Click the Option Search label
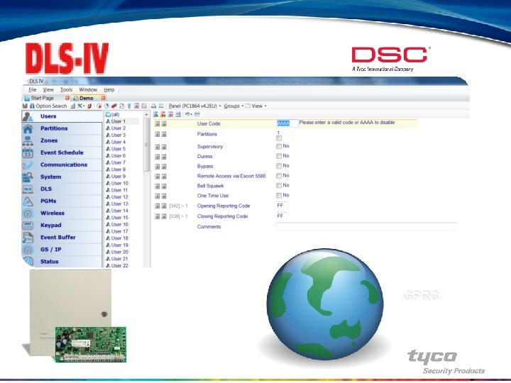The height and width of the screenshot is (383, 511). tap(51, 106)
